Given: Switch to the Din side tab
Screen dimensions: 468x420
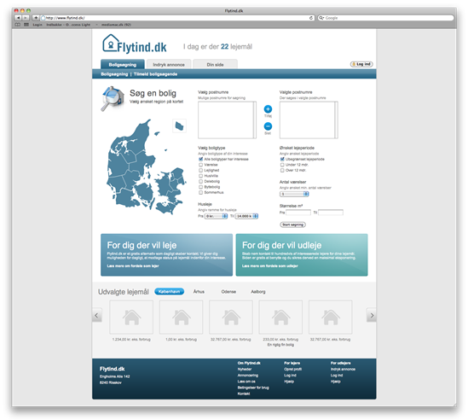Looking at the screenshot, I should pyautogui.click(x=215, y=64).
